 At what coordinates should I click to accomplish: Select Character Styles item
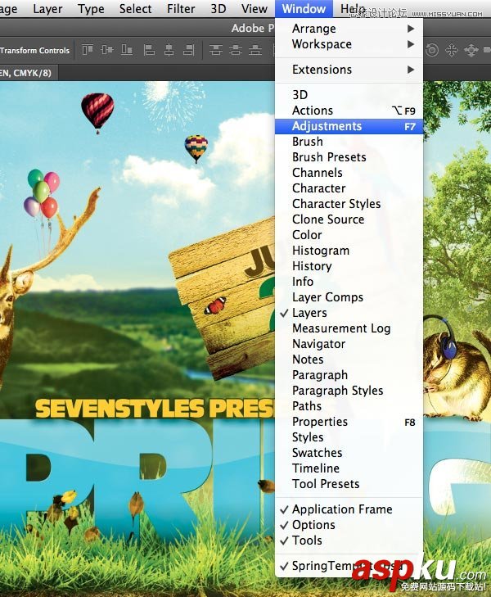coord(349,204)
